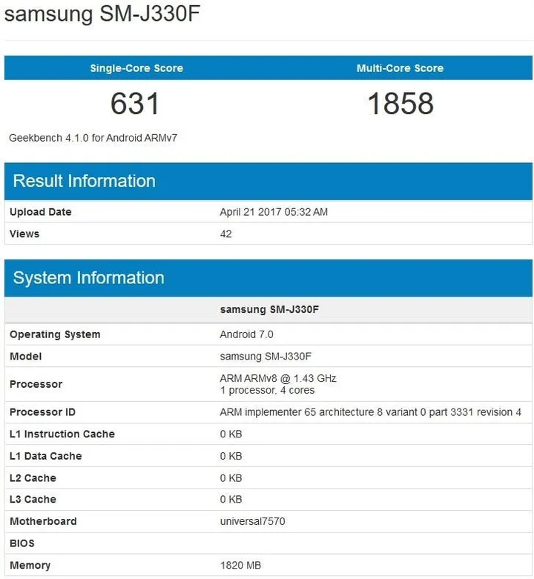
Task: Select the Upload Date value April 21 2017
Action: tap(274, 212)
